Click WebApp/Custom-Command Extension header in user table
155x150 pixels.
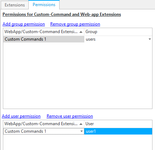41,124
